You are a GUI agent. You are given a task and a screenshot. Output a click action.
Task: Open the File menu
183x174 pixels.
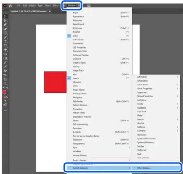coord(19,6)
